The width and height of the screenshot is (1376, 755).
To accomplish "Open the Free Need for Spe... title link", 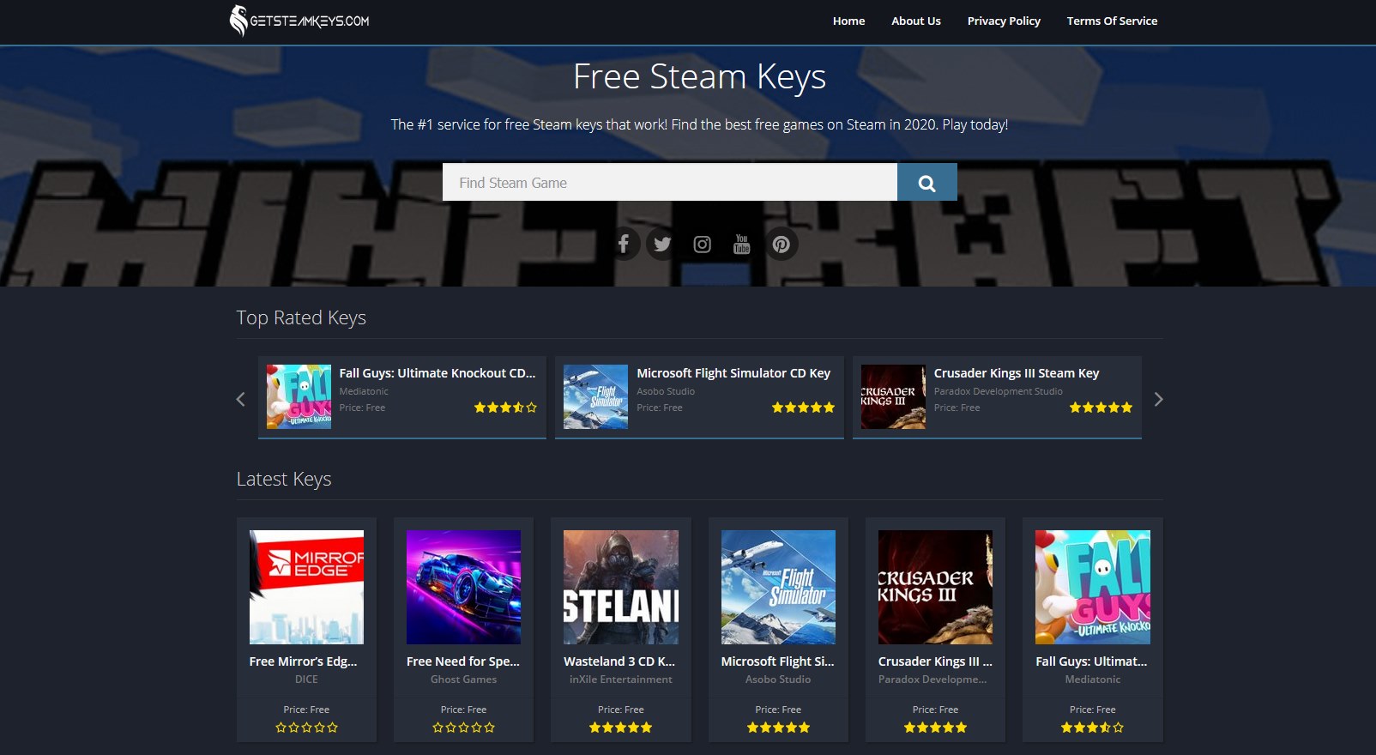I will (x=463, y=661).
